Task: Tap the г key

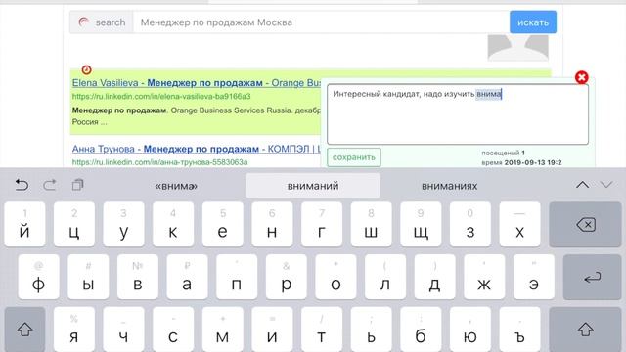Action: tap(322, 225)
